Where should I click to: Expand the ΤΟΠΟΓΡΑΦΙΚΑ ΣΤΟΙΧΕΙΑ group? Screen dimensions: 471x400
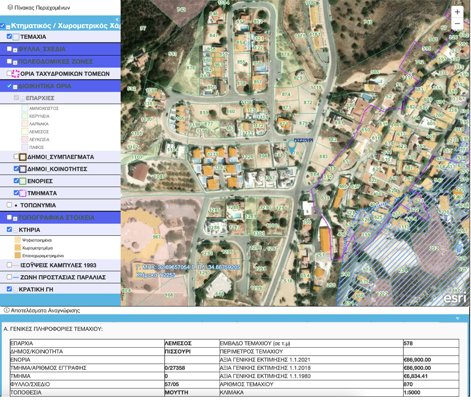click(15, 218)
